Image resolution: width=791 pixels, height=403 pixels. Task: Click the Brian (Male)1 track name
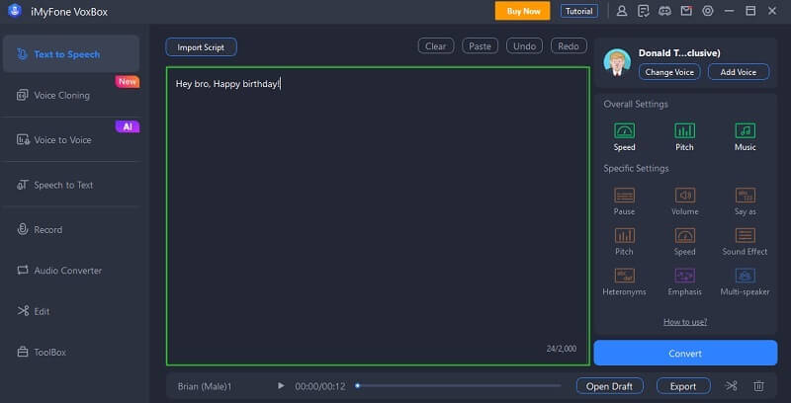205,386
